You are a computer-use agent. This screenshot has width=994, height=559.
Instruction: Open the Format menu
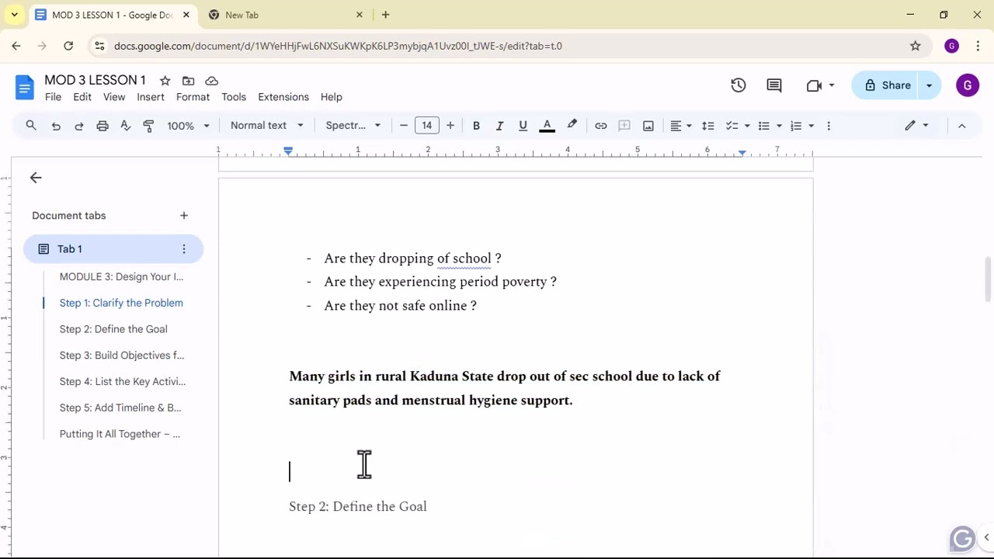(x=193, y=97)
